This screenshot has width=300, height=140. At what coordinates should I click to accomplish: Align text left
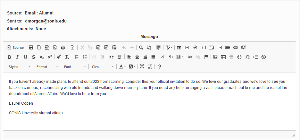[129, 57]
